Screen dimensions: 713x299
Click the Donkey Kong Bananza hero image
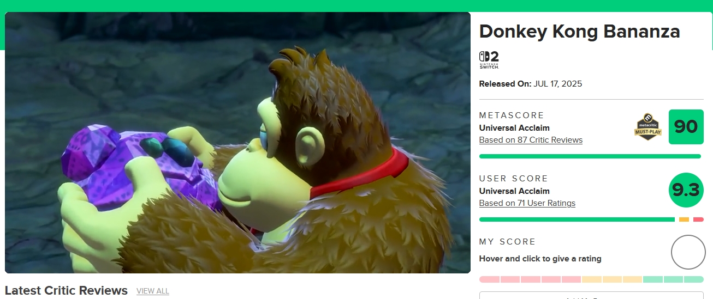237,143
